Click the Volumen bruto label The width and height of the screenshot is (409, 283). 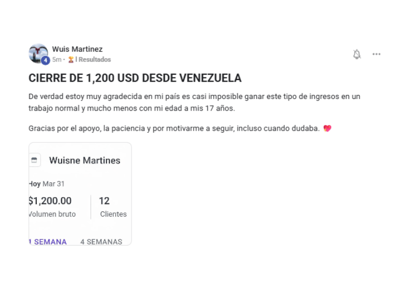point(52,214)
